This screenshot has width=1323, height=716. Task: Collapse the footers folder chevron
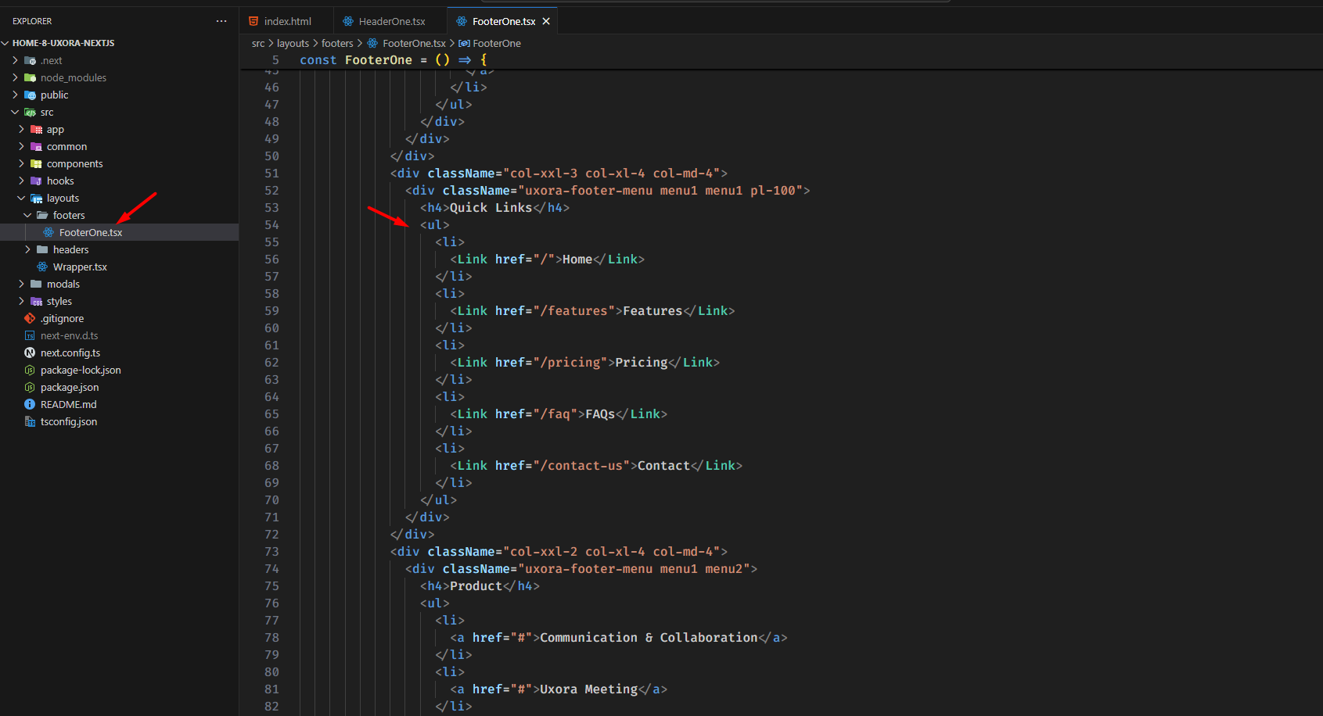pyautogui.click(x=27, y=215)
